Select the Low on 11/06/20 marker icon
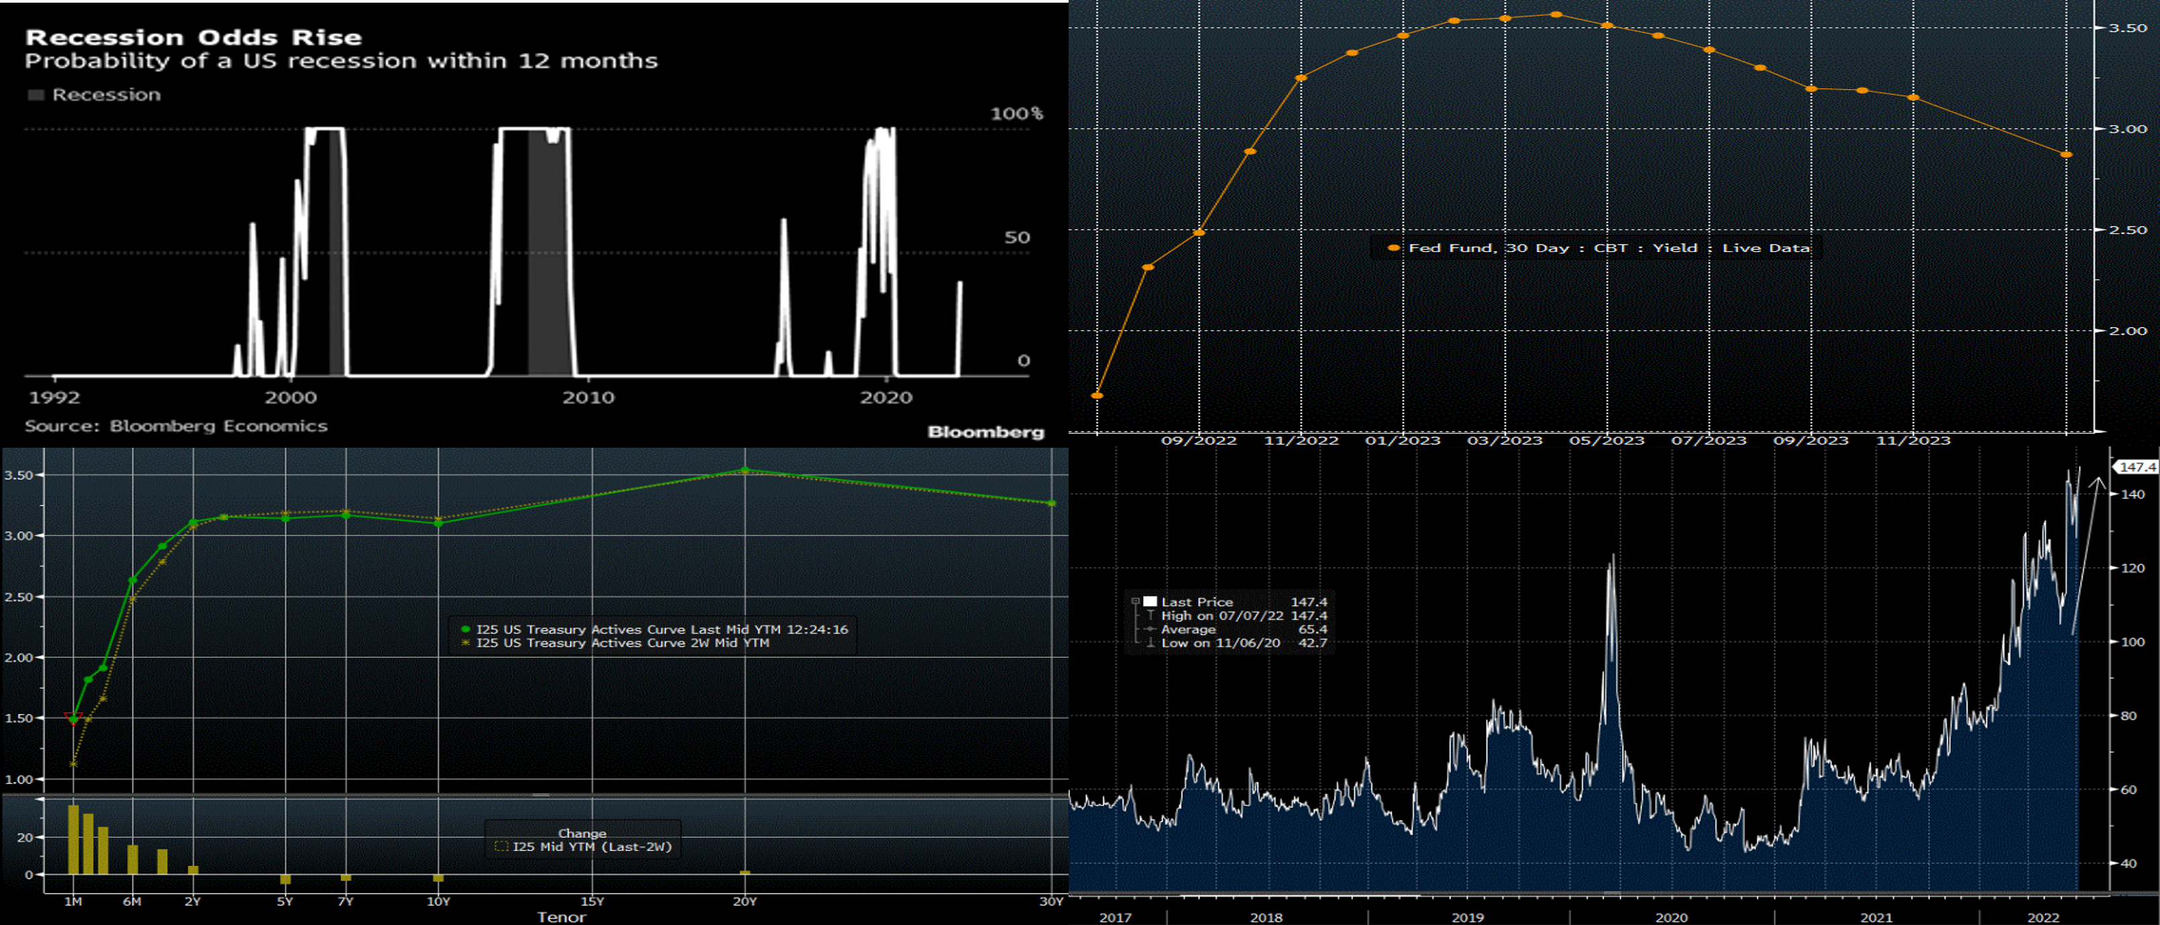Image resolution: width=2160 pixels, height=925 pixels. tap(1150, 643)
